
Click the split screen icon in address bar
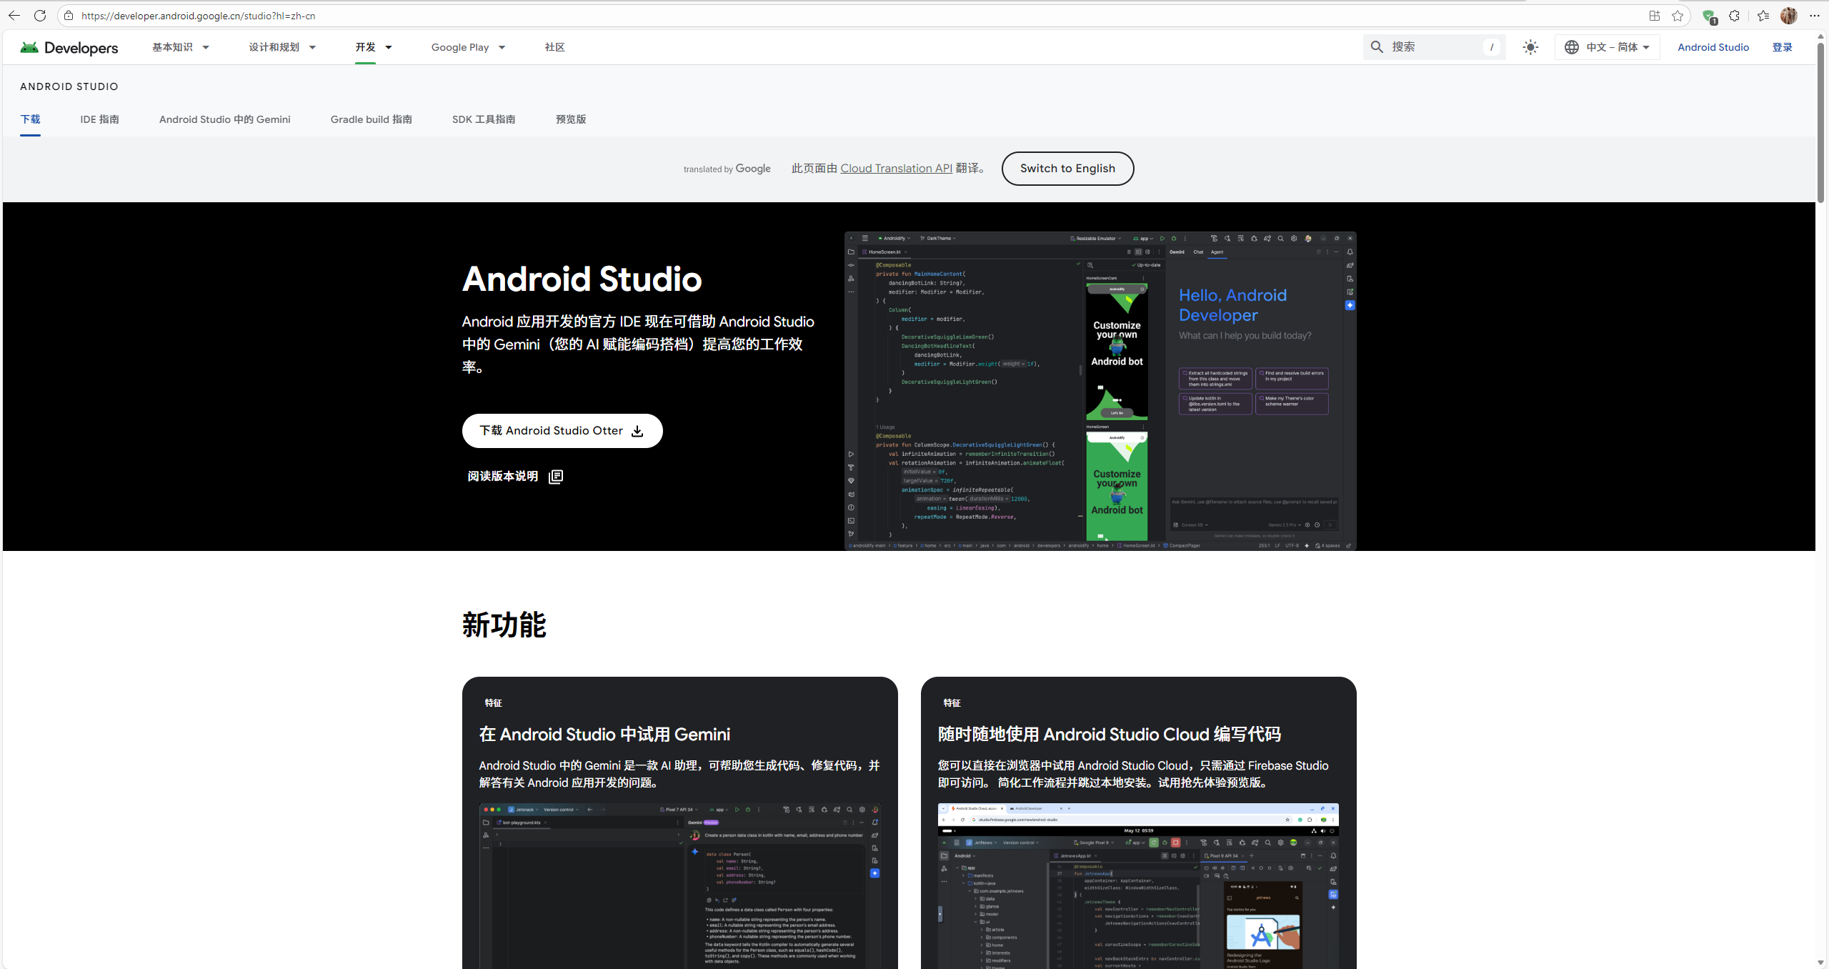point(1654,16)
